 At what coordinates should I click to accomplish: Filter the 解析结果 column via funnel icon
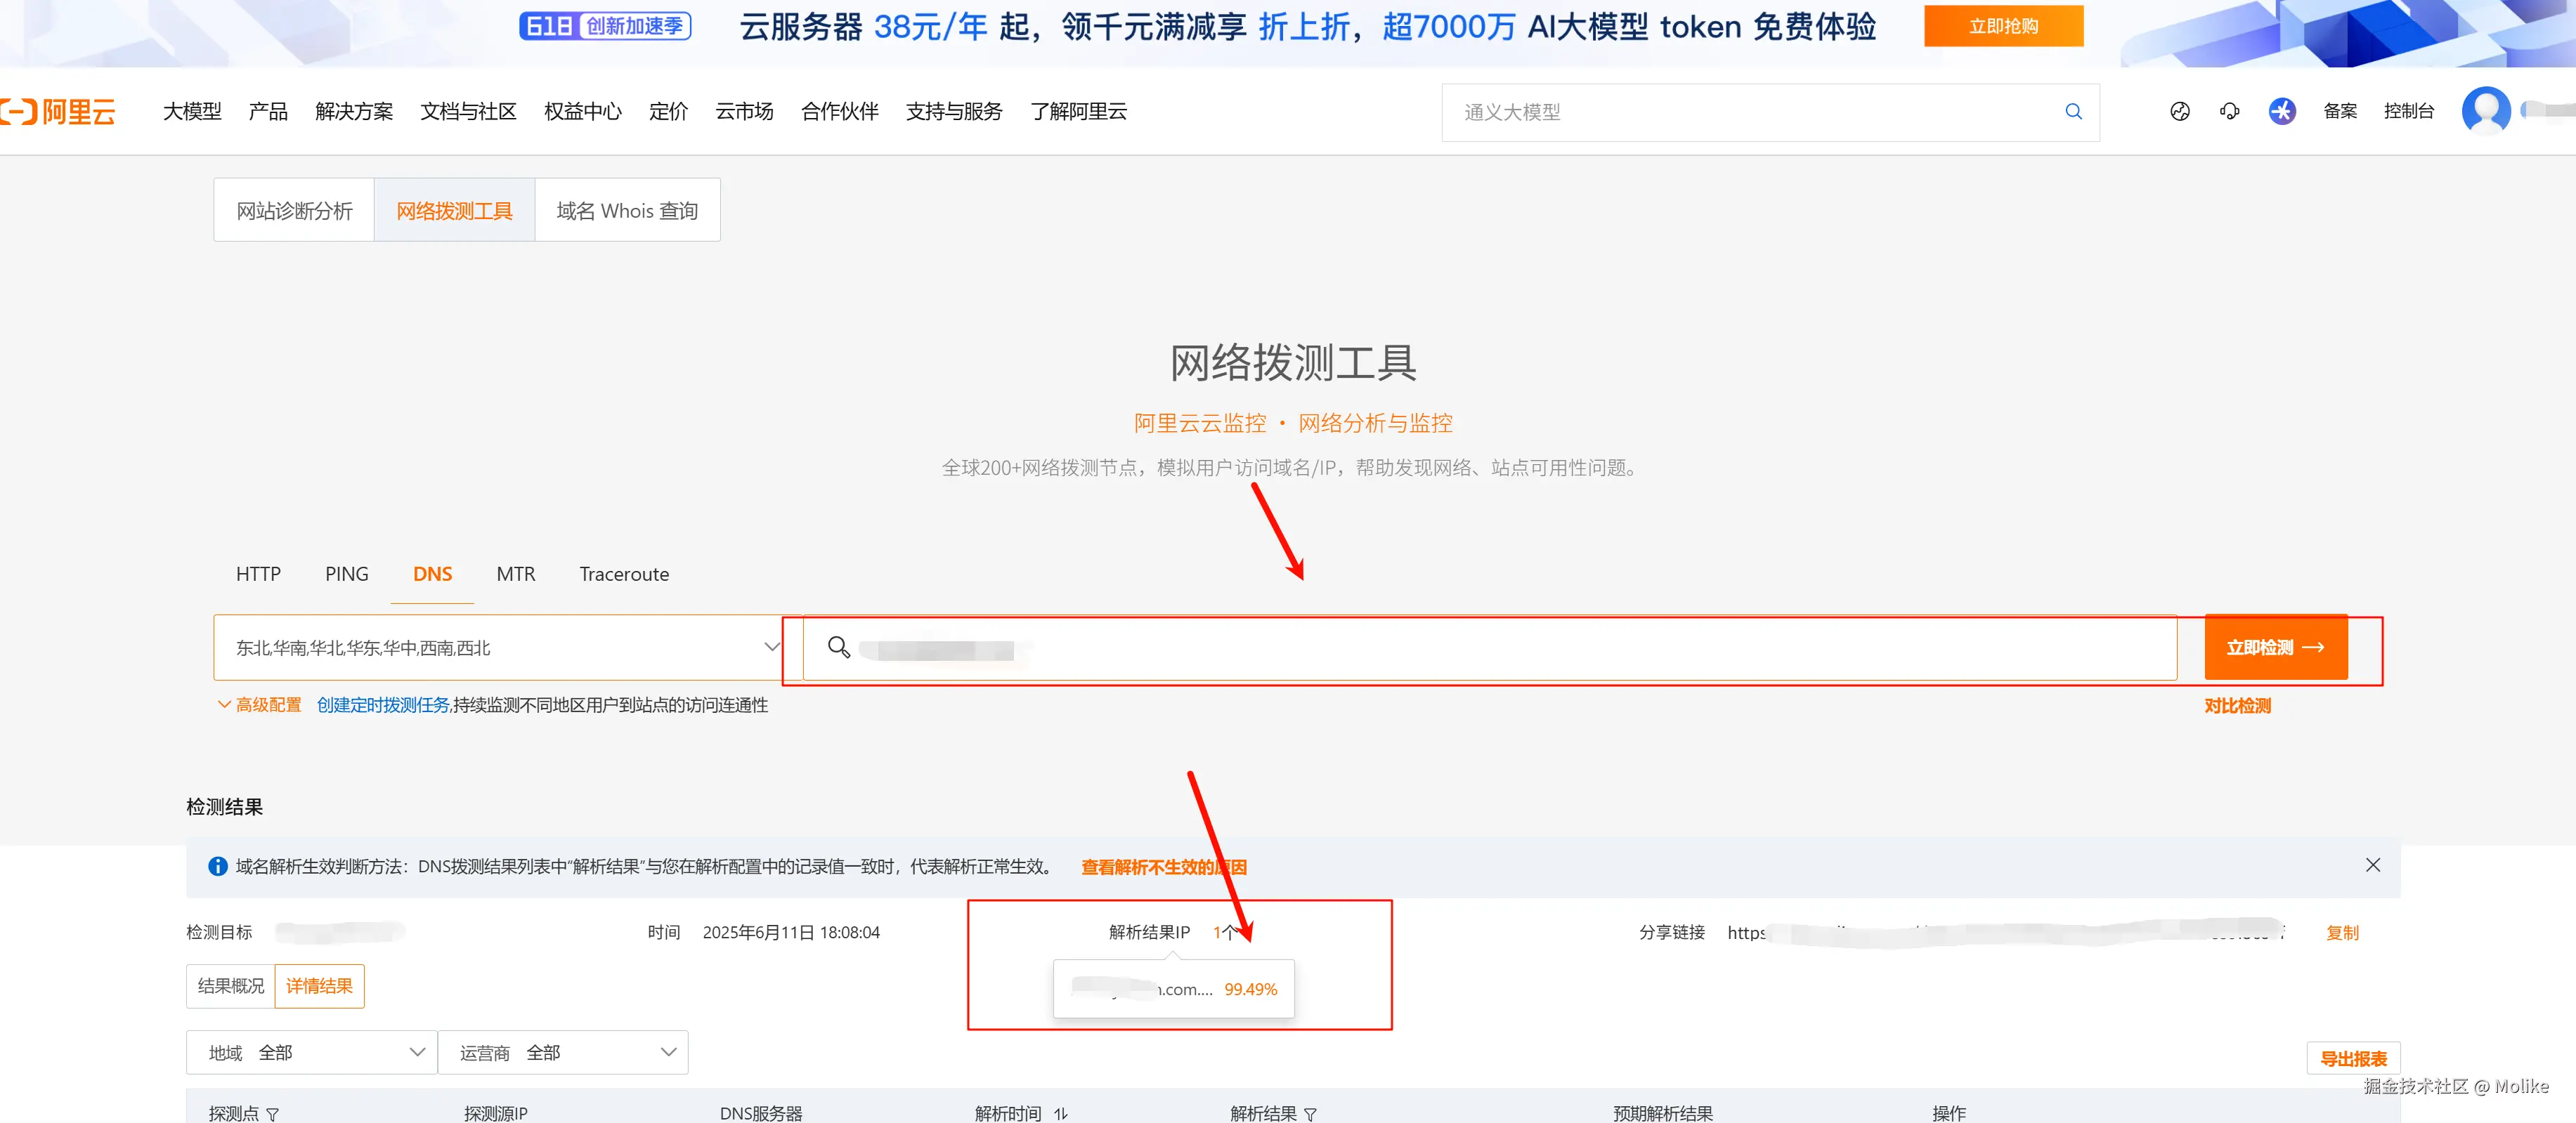click(x=1310, y=1113)
